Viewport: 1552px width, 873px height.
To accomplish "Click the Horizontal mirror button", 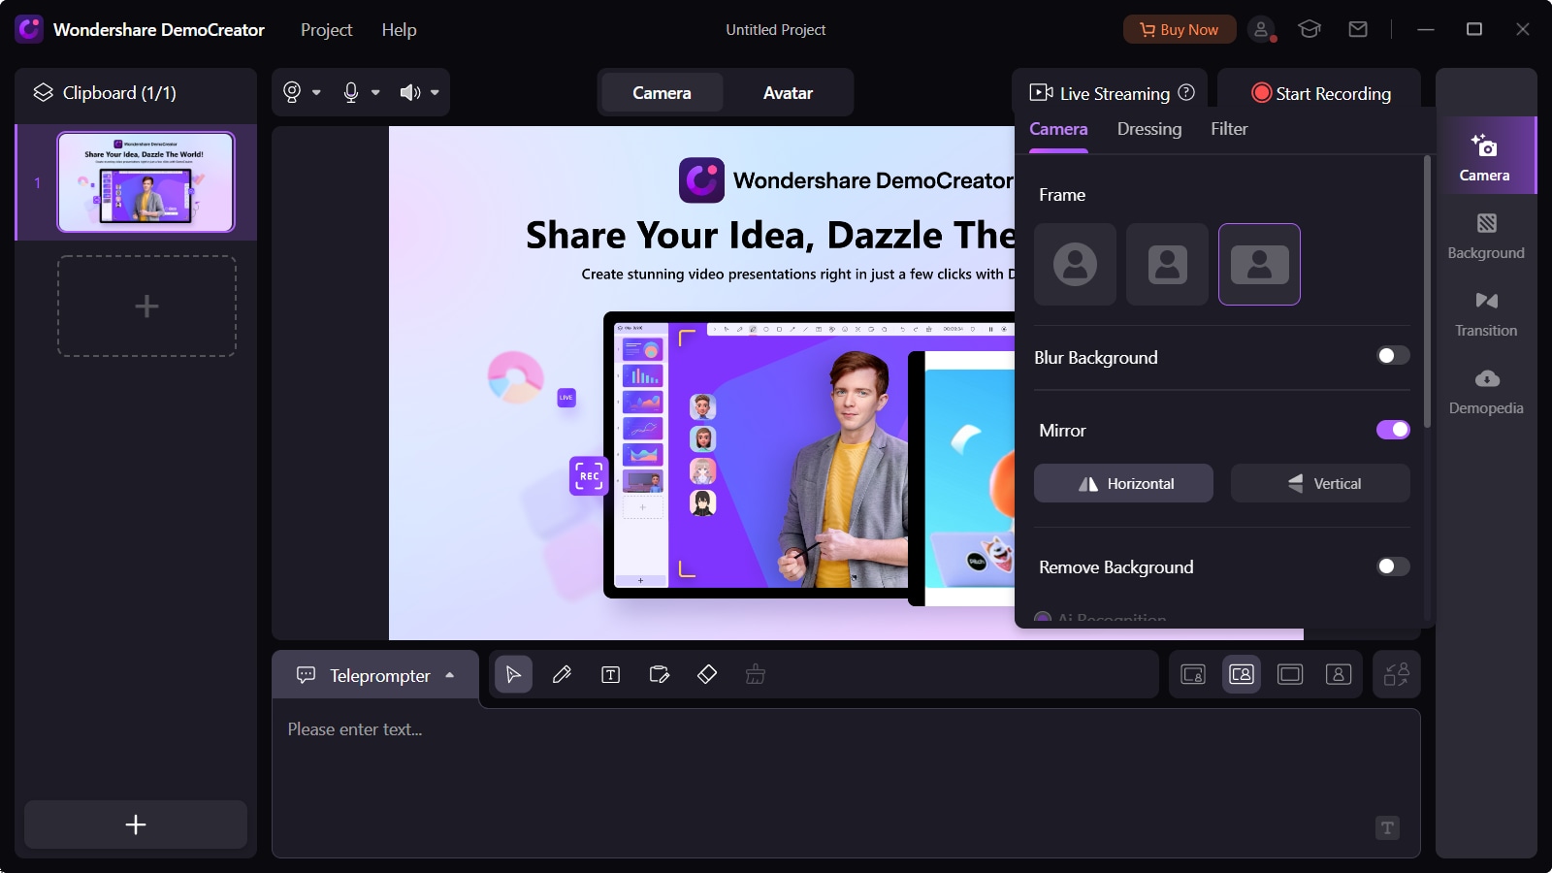I will (x=1123, y=483).
